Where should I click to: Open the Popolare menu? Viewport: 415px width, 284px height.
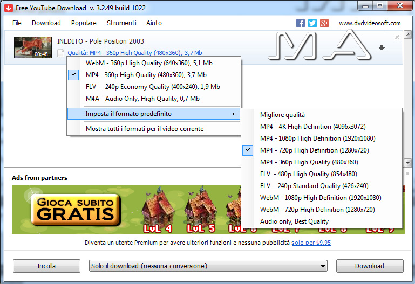[x=84, y=23]
